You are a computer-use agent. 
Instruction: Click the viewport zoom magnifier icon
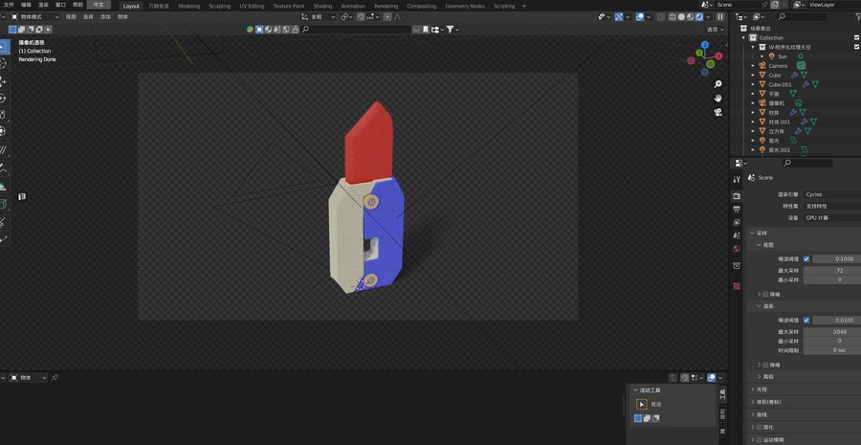pos(717,84)
